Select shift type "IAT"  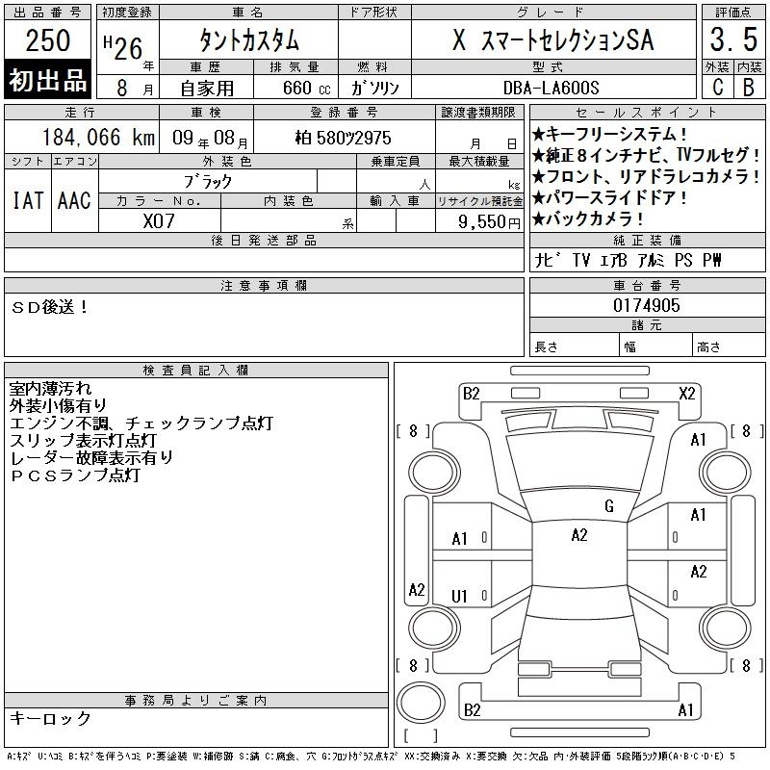click(x=28, y=200)
